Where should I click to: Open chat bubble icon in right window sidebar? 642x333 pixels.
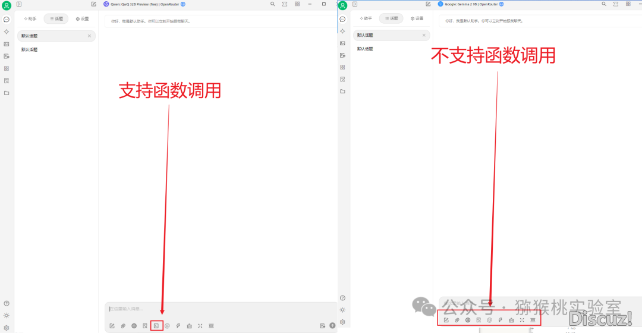click(x=343, y=19)
